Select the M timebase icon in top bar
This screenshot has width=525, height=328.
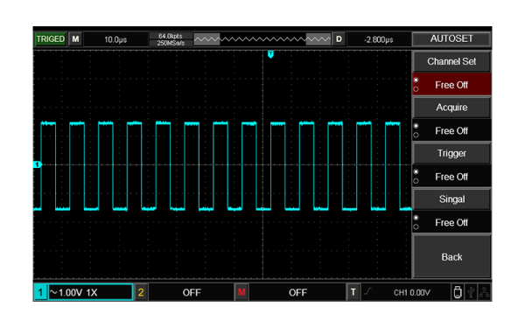point(75,39)
